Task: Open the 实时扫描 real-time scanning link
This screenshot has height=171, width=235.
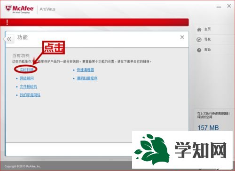Action: 26,70
